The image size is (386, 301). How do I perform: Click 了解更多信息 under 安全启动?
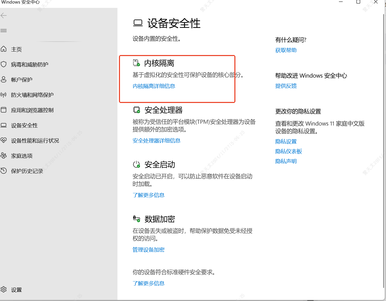(x=149, y=195)
